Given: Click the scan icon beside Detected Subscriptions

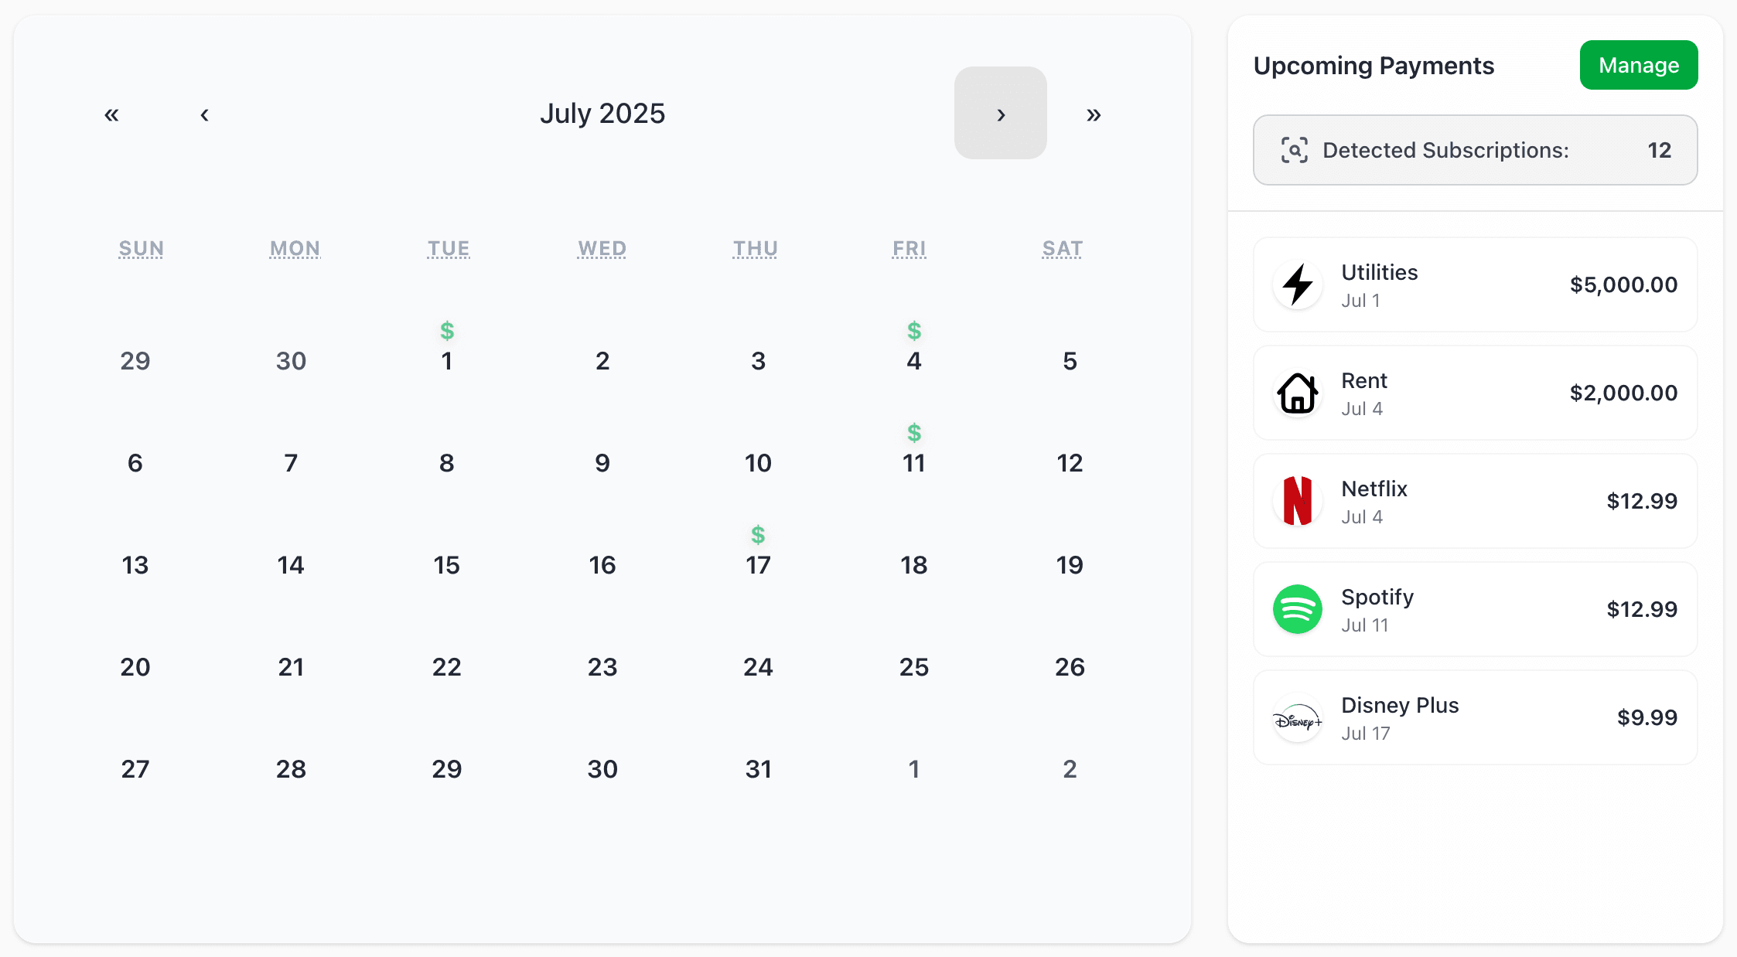Looking at the screenshot, I should (1295, 150).
